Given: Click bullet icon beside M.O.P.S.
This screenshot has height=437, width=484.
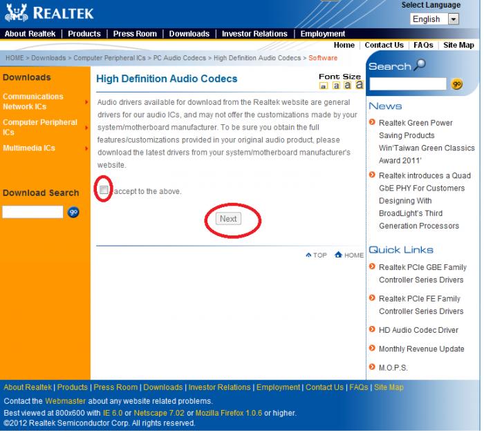Looking at the screenshot, I should pyautogui.click(x=372, y=367).
